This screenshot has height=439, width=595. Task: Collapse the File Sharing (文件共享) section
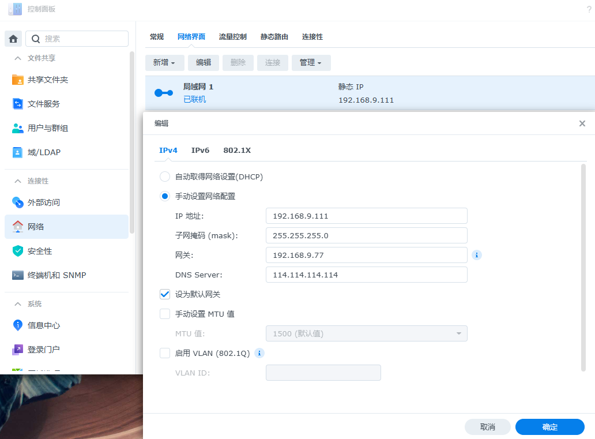[x=17, y=58]
